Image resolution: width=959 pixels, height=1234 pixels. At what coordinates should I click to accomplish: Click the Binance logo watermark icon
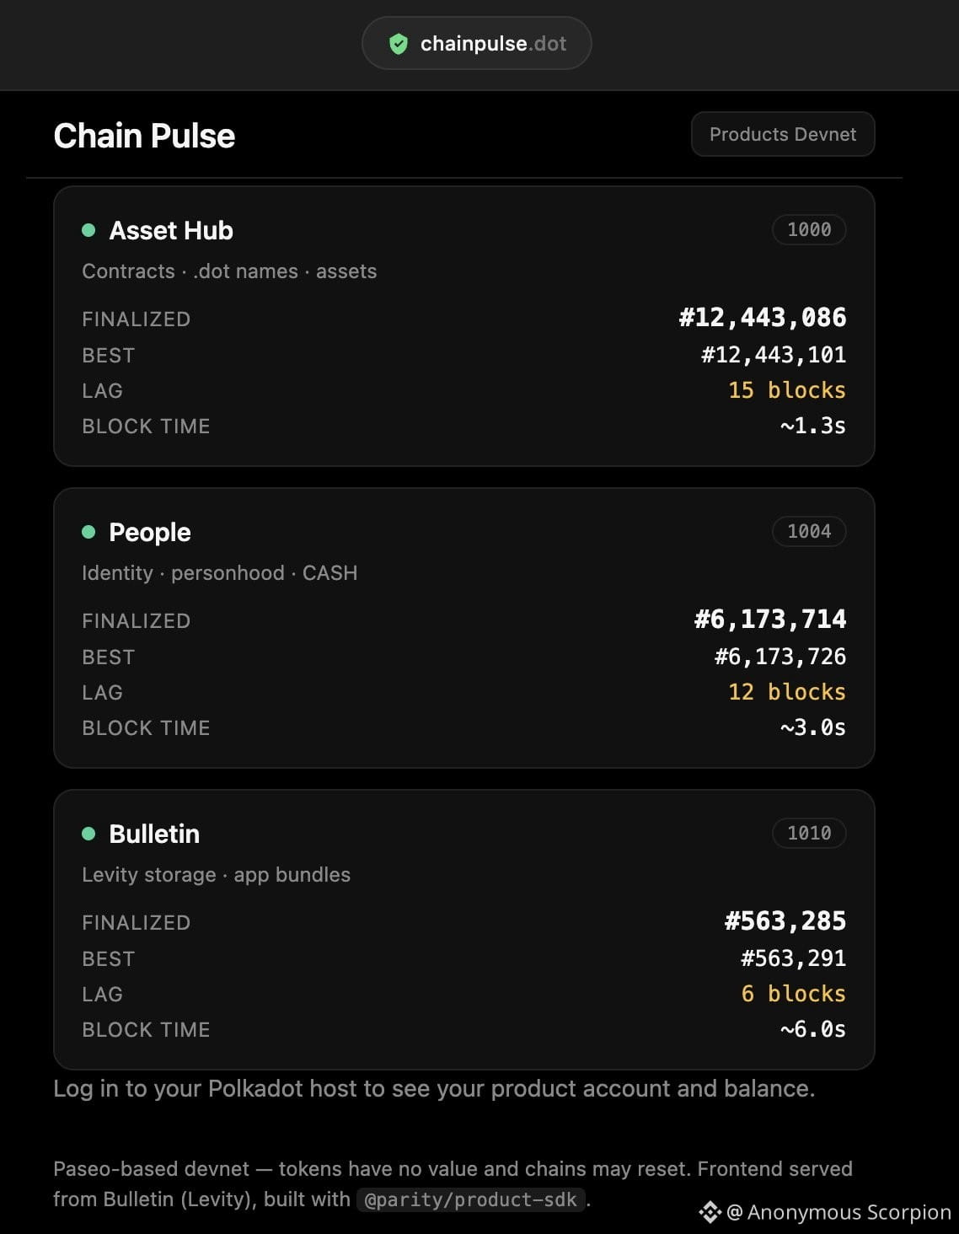(x=710, y=1212)
